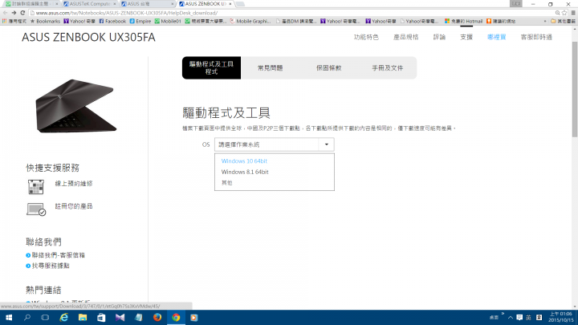Launch Internet Explorer from taskbar

pos(64,317)
